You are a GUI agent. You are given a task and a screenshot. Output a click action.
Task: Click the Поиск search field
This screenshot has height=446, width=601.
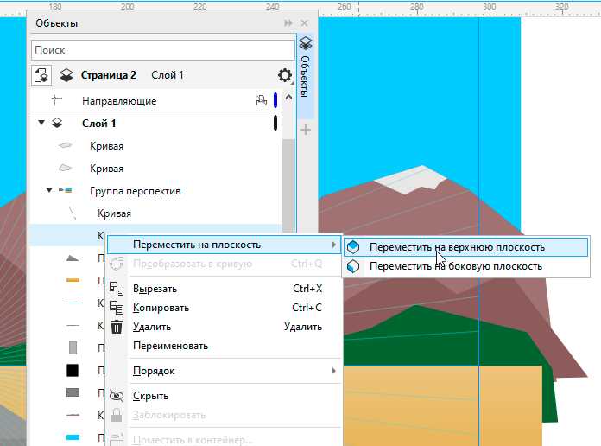click(163, 50)
